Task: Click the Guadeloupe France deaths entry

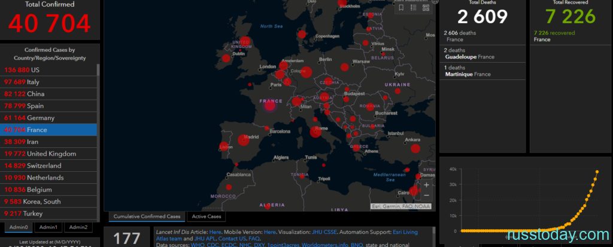Action: tap(483, 54)
